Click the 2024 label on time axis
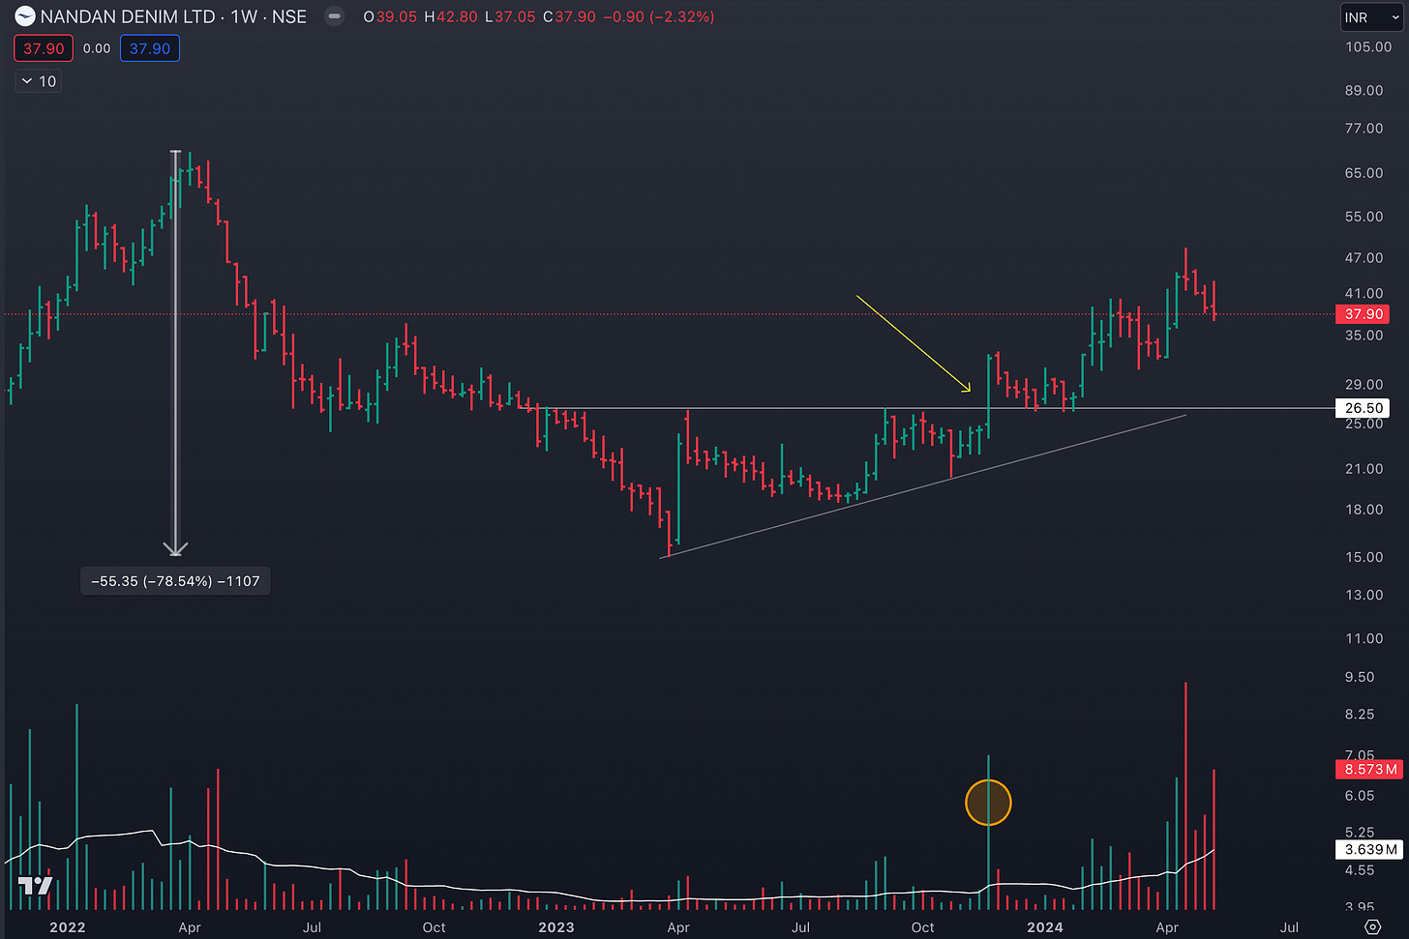The width and height of the screenshot is (1409, 939). 1044,926
